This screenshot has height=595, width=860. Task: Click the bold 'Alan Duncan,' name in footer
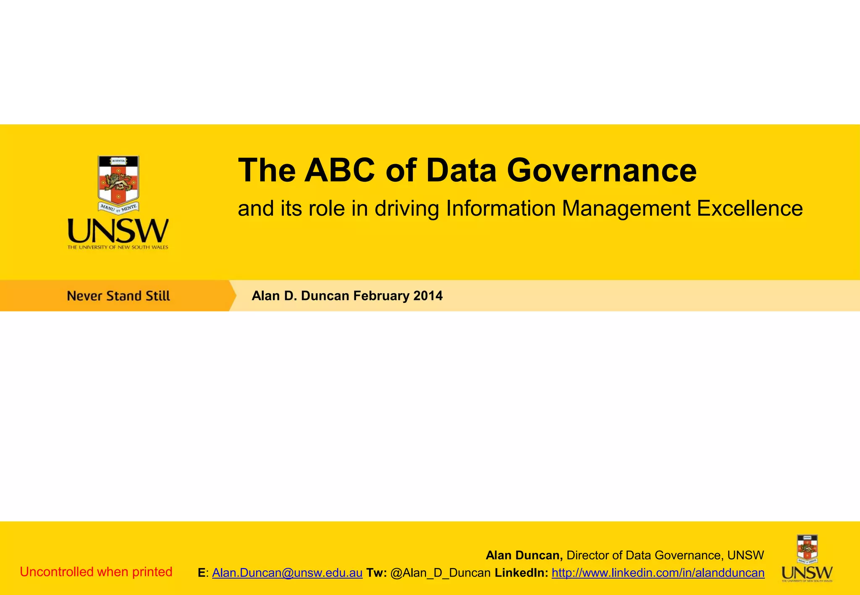pyautogui.click(x=524, y=555)
